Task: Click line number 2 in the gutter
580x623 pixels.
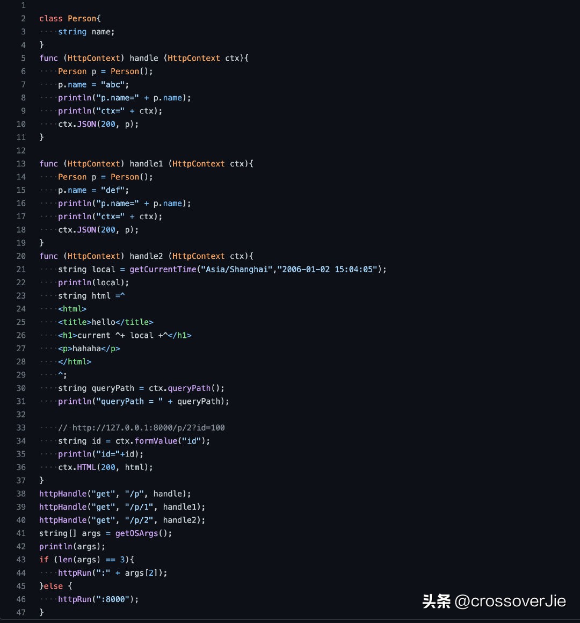Action: [23, 18]
